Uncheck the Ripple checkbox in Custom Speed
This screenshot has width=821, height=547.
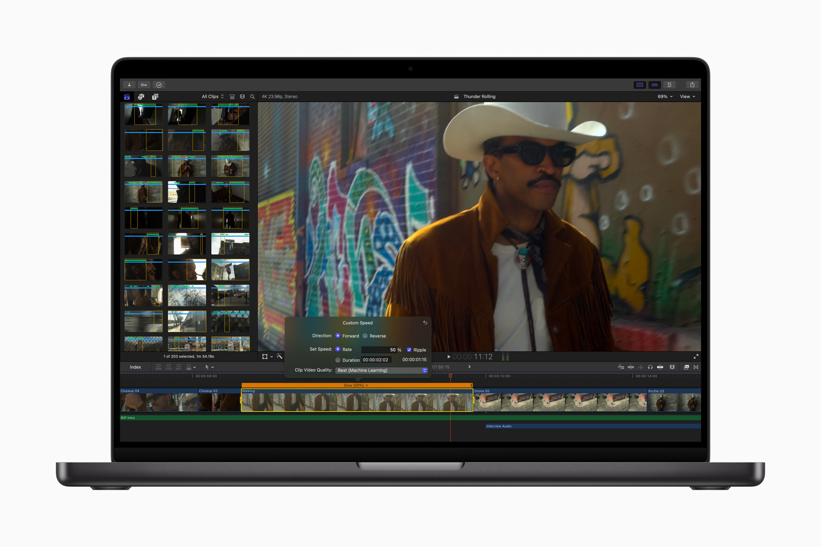[409, 349]
